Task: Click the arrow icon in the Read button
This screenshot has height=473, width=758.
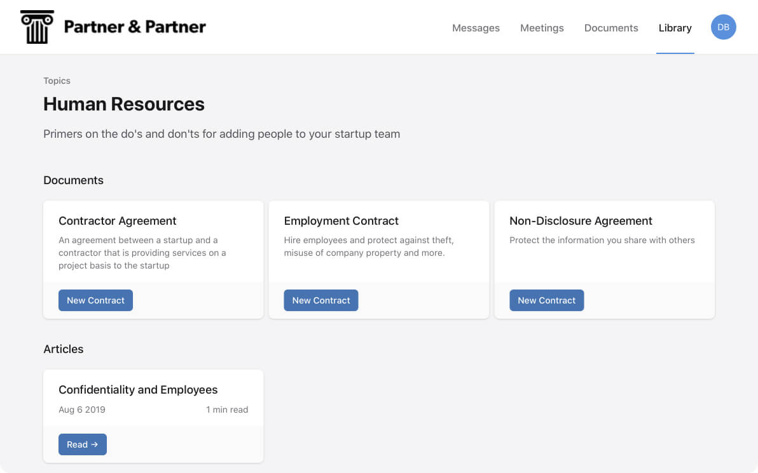Action: (95, 444)
